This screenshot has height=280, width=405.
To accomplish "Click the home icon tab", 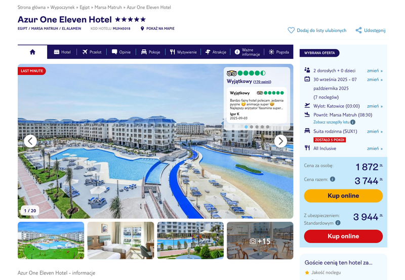I will [32, 52].
